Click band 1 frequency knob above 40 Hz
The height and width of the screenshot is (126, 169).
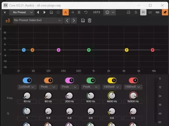[x=27, y=96]
